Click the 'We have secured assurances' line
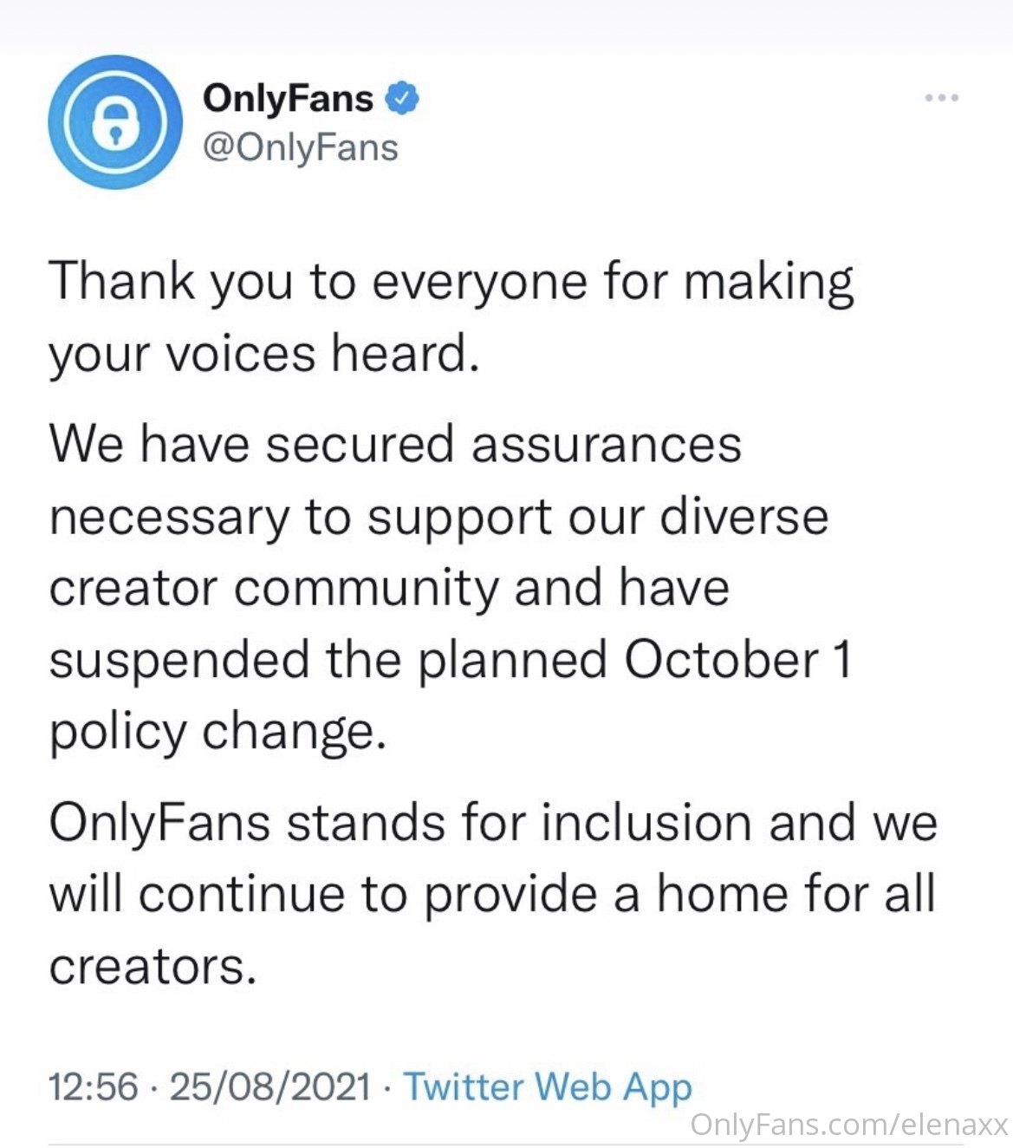Viewport: 1013px width, 1148px height. pos(395,443)
